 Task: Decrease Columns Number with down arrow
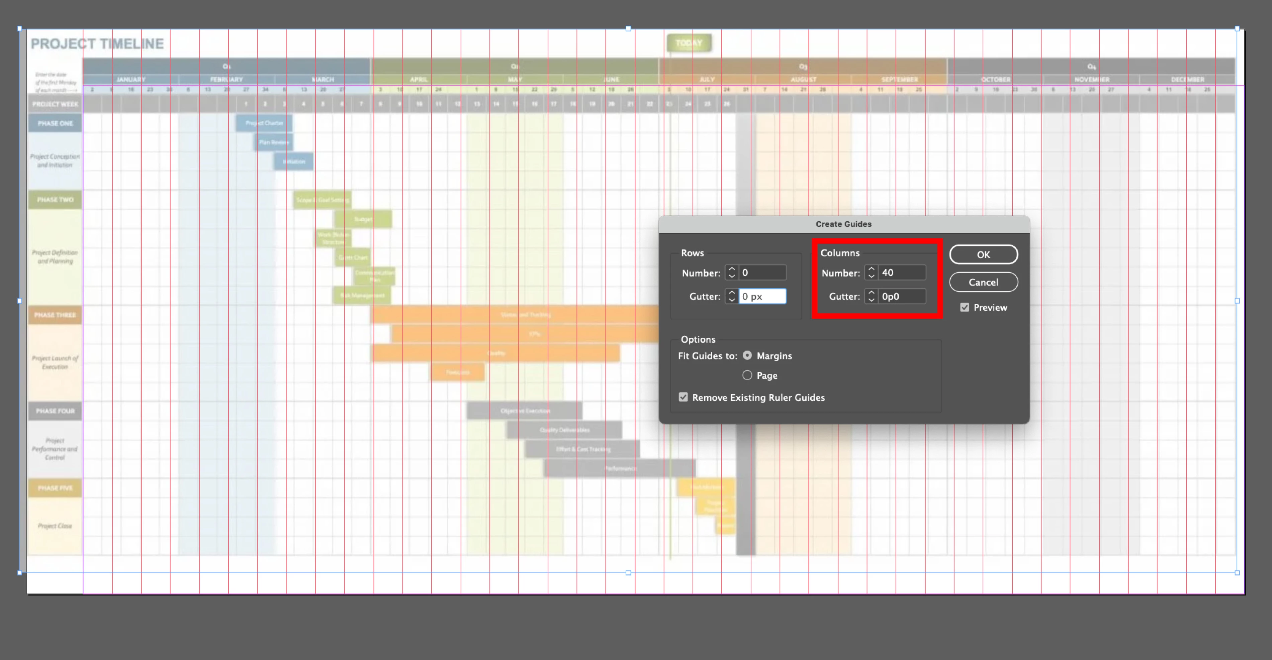click(x=871, y=276)
